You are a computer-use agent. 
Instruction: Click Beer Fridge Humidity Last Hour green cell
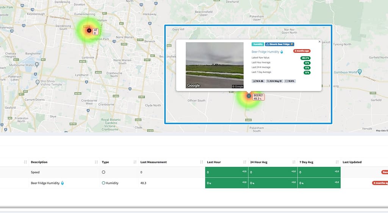click(x=227, y=183)
